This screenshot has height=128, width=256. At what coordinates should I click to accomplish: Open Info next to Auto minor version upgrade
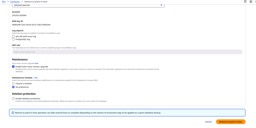pyautogui.click(x=36, y=63)
